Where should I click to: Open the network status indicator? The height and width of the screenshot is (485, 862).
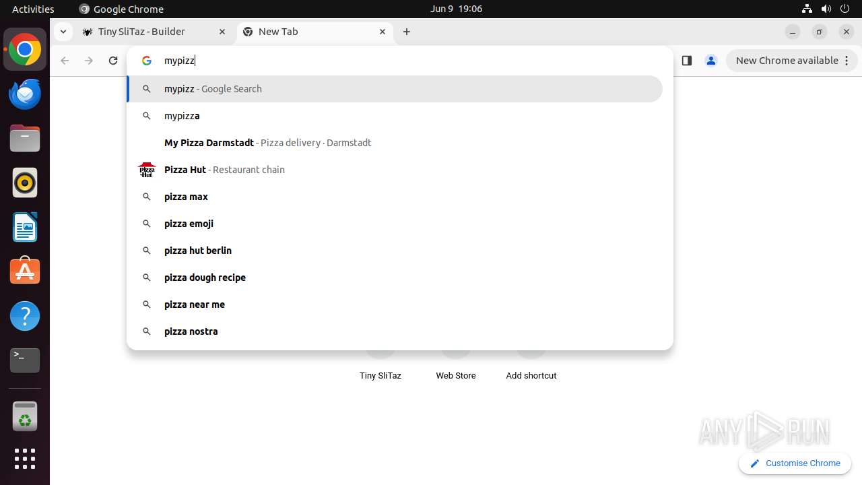point(807,9)
